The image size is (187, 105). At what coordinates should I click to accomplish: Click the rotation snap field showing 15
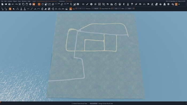65,4
